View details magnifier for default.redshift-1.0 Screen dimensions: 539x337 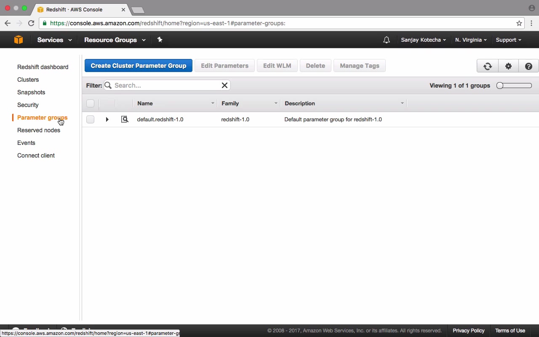click(125, 119)
